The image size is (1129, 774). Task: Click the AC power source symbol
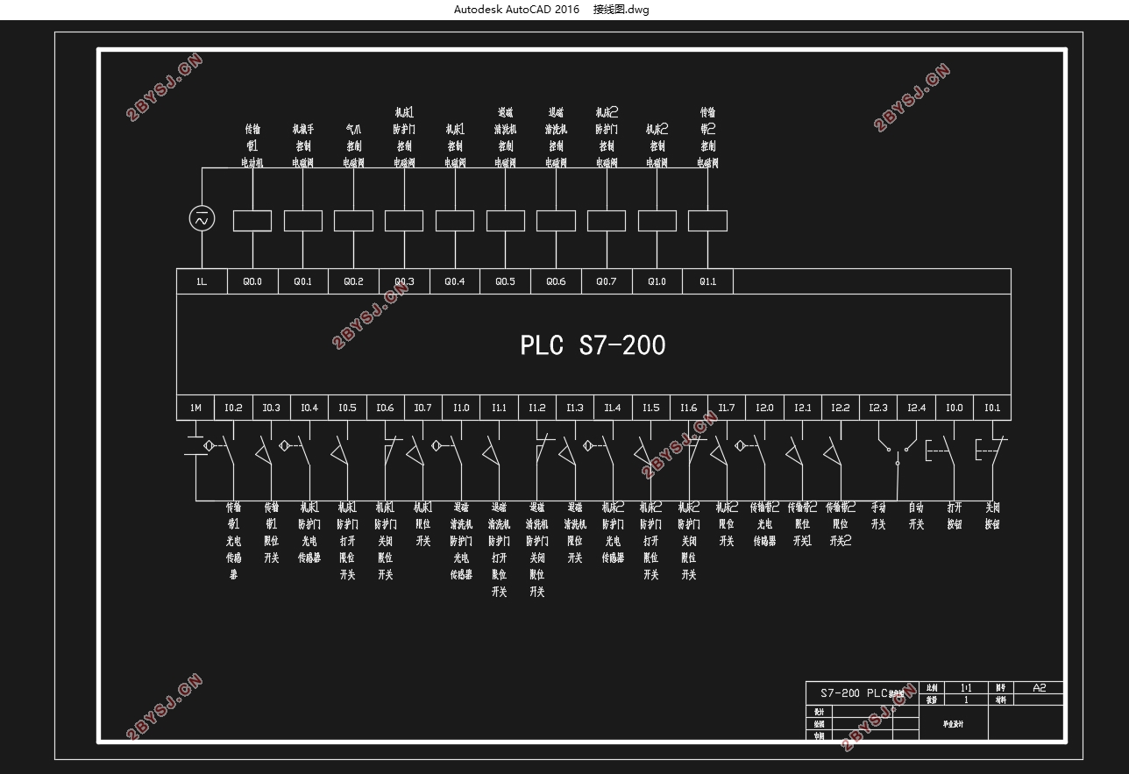tap(202, 219)
